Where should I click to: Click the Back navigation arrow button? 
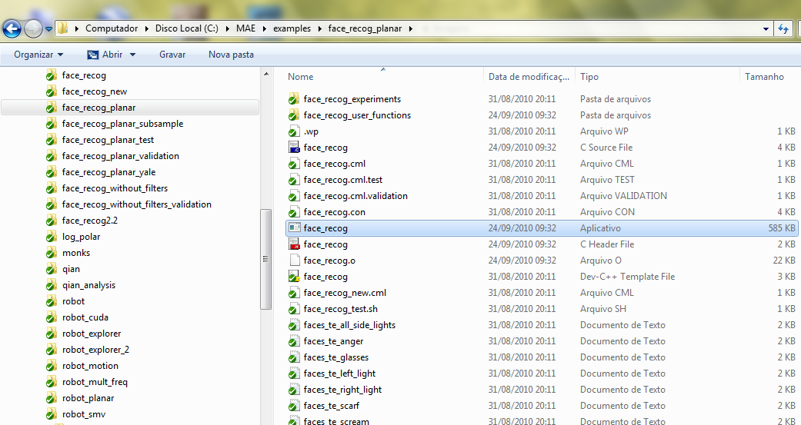[12, 28]
